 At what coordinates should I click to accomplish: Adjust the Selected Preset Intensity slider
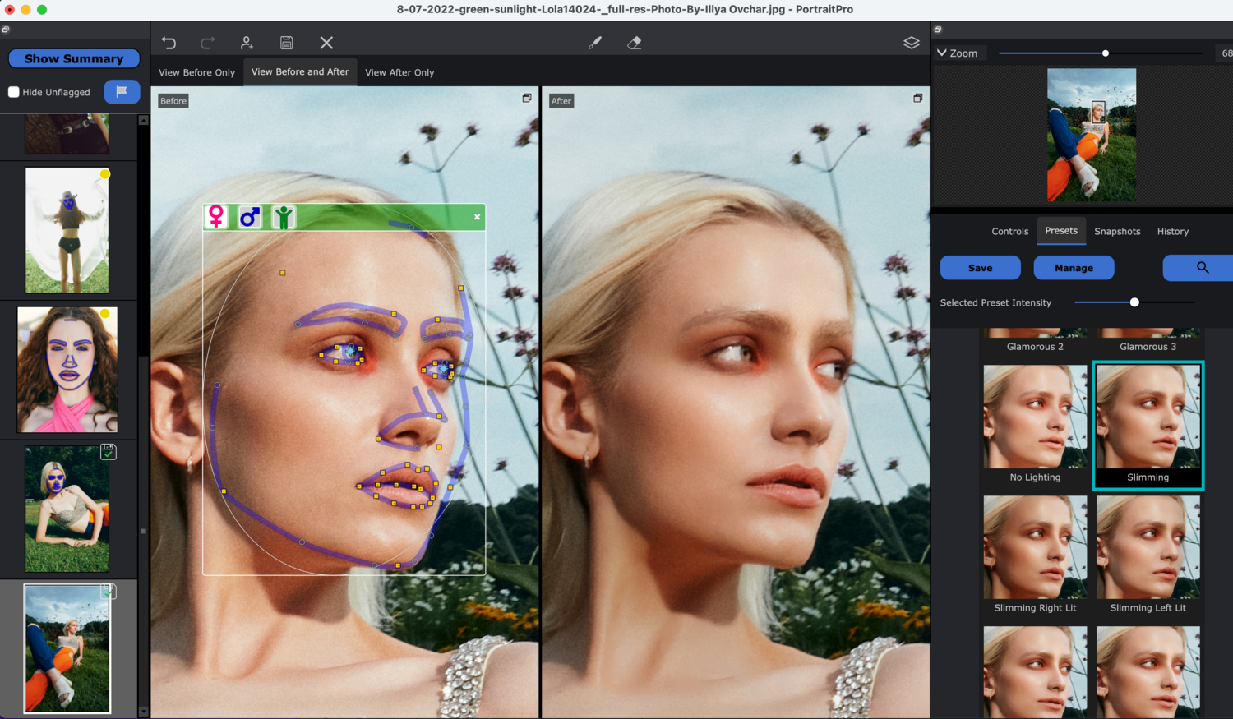pos(1134,302)
